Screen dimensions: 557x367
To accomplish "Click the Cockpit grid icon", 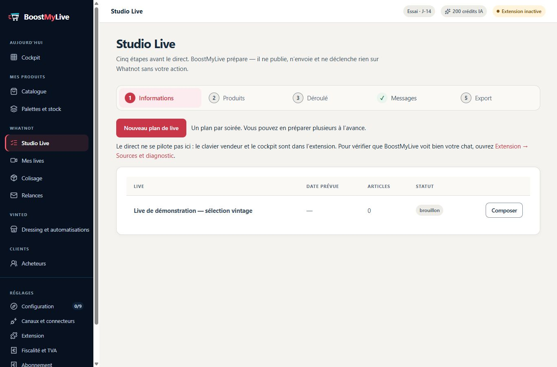I will coord(14,57).
